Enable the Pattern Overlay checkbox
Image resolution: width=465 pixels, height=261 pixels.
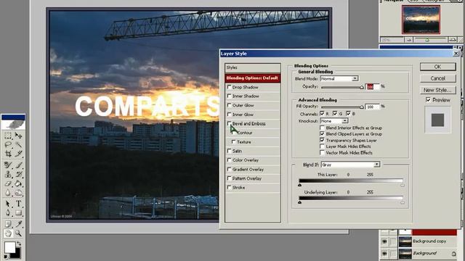[230, 178]
